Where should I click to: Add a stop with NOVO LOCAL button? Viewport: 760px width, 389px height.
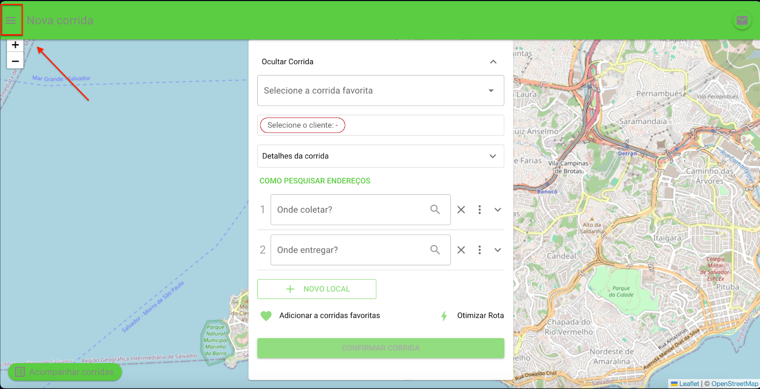tap(317, 289)
